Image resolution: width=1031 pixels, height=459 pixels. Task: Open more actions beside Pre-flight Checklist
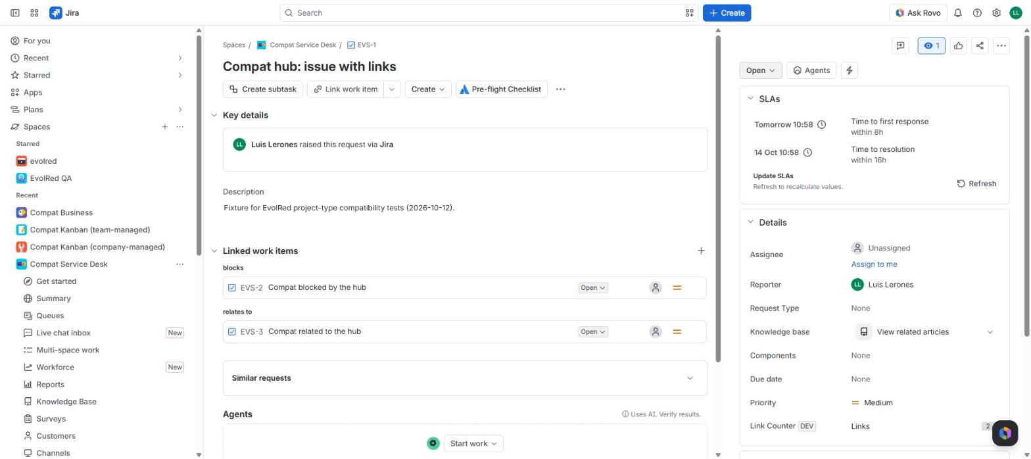click(x=560, y=89)
